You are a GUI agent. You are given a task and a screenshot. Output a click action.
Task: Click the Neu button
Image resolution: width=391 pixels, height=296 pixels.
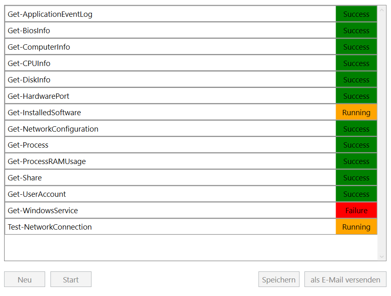click(x=25, y=279)
